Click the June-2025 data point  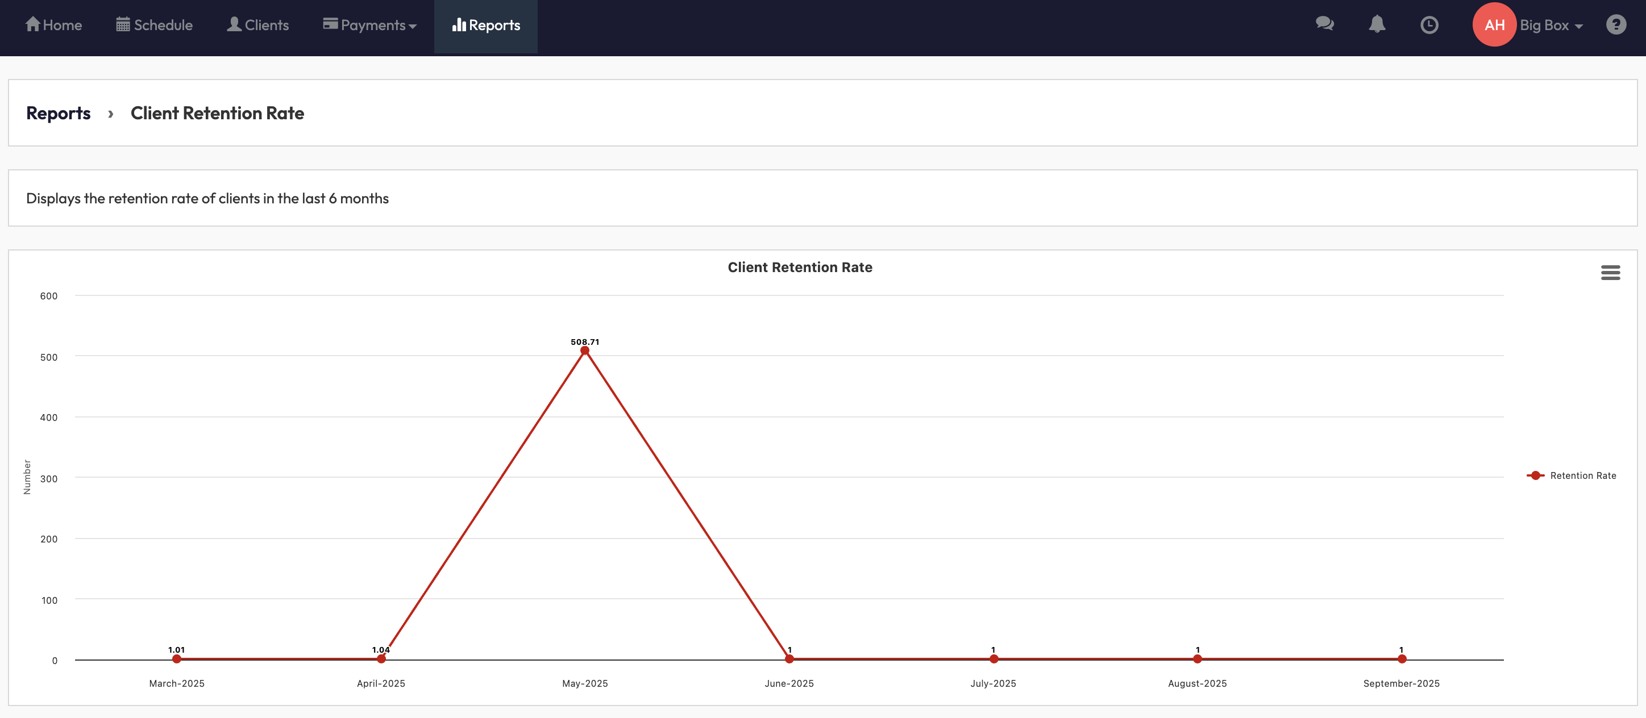click(789, 658)
